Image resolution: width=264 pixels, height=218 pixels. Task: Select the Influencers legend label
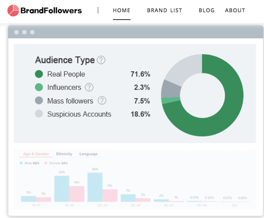click(x=64, y=87)
